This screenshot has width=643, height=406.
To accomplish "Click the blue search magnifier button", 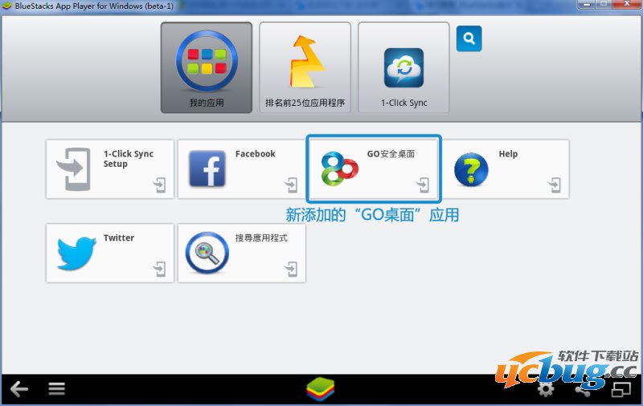I will click(469, 39).
